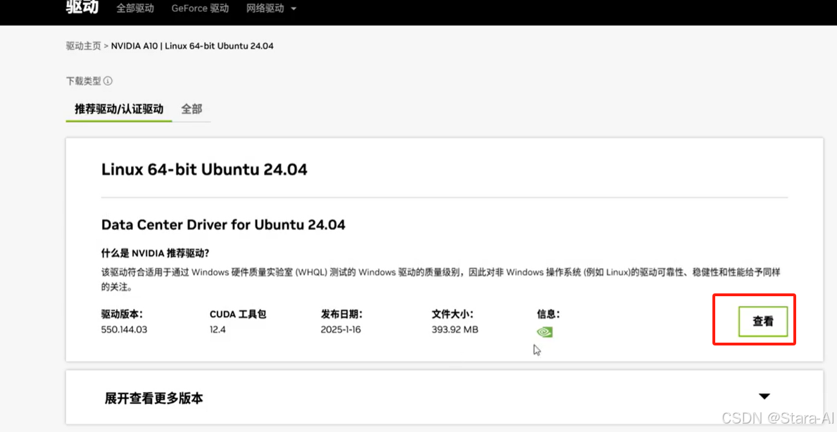Screen dimensions: 837x432
Task: Click release date 2025-1-16
Action: [341, 329]
